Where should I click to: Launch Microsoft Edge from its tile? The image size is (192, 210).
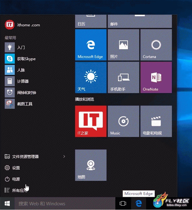click(91, 45)
